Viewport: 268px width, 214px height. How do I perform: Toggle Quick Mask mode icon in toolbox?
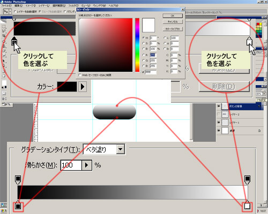coord(4,93)
